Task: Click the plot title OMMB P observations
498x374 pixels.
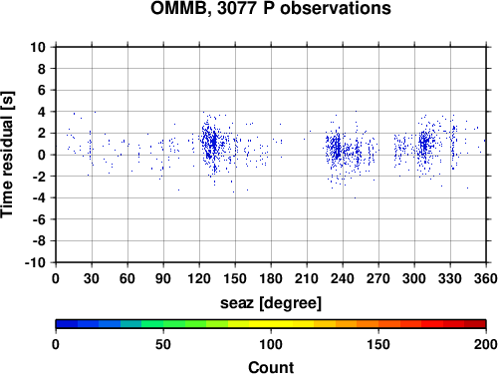Action: (x=271, y=8)
